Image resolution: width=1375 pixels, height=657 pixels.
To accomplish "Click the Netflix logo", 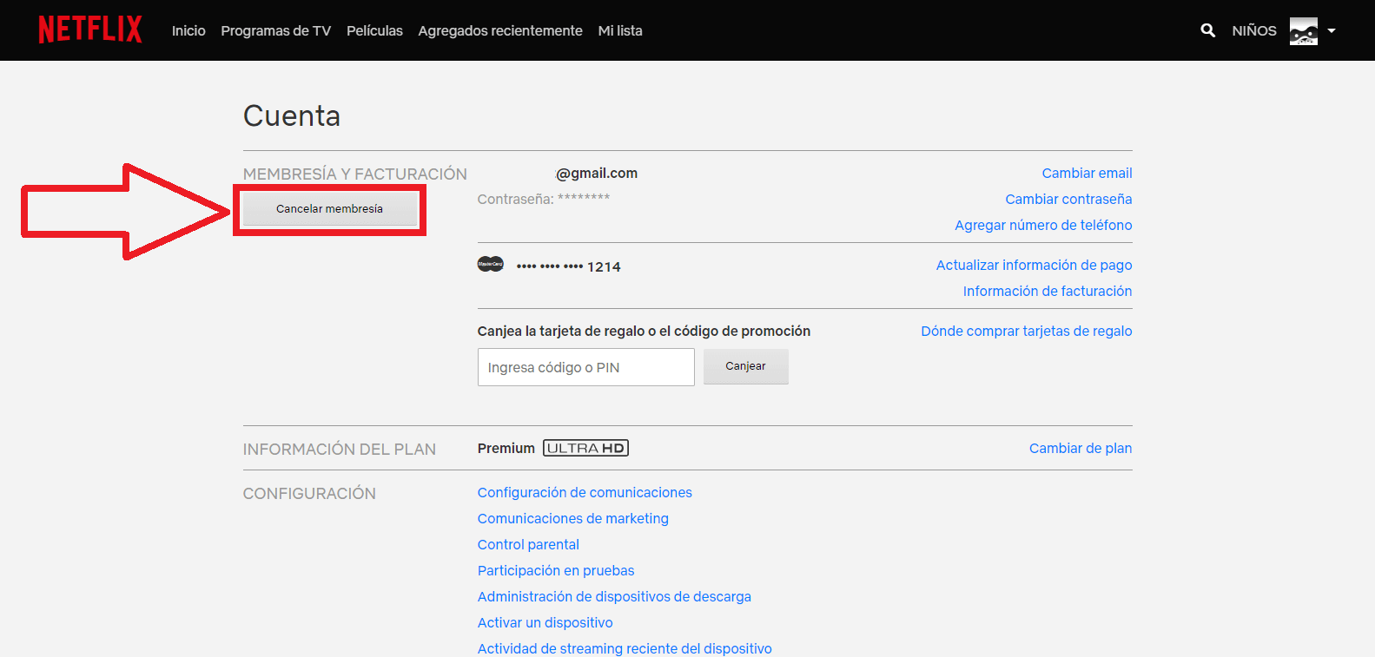I will coord(90,30).
